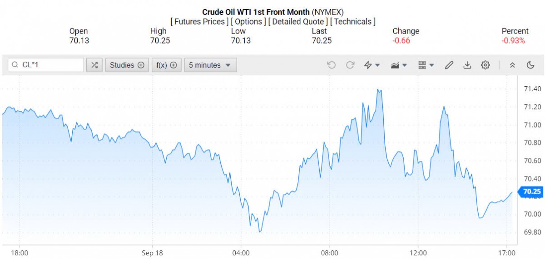This screenshot has height=259, width=545.
Task: Open chart settings gear
Action: 485,65
